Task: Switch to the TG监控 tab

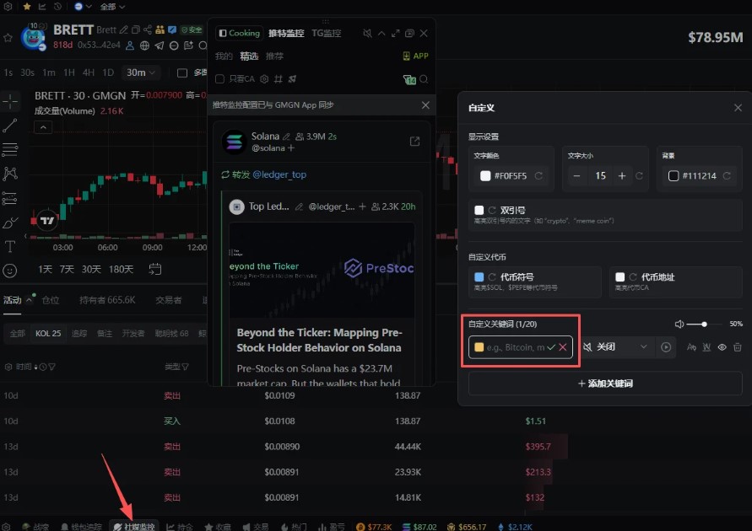Action: click(326, 33)
